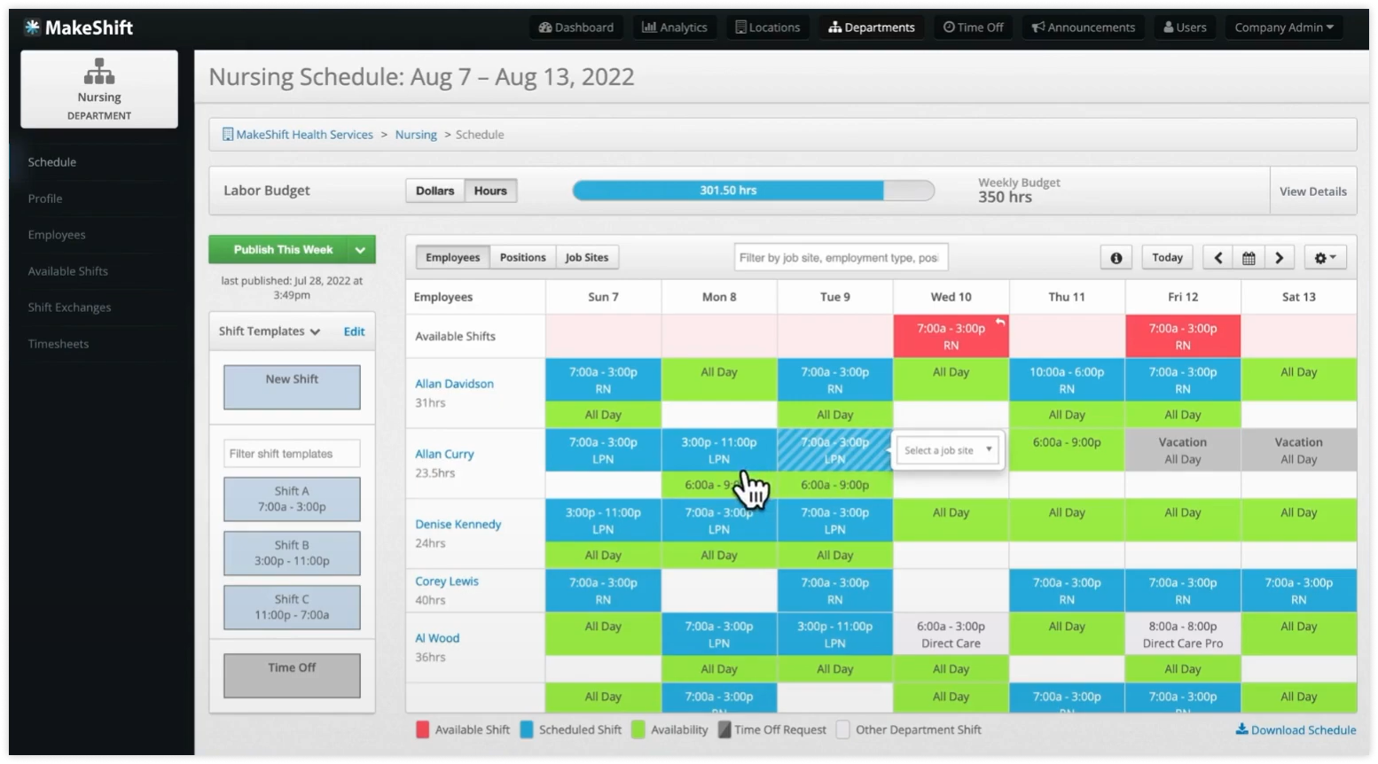Open Timesheets in the sidebar
Viewport: 1378px width, 764px height.
click(x=59, y=344)
